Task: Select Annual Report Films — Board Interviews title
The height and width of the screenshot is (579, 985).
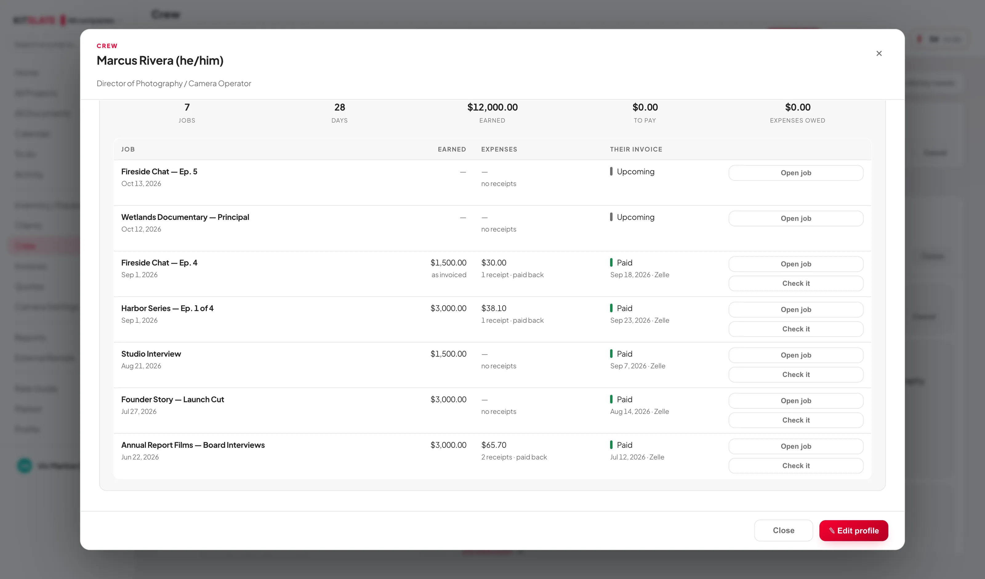Action: click(193, 445)
